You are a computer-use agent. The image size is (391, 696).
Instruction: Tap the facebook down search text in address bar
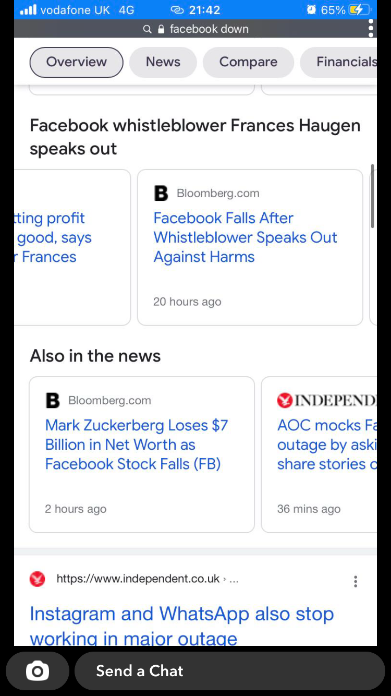pos(209,29)
